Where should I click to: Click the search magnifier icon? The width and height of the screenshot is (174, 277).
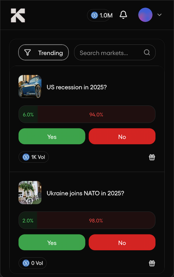click(147, 53)
